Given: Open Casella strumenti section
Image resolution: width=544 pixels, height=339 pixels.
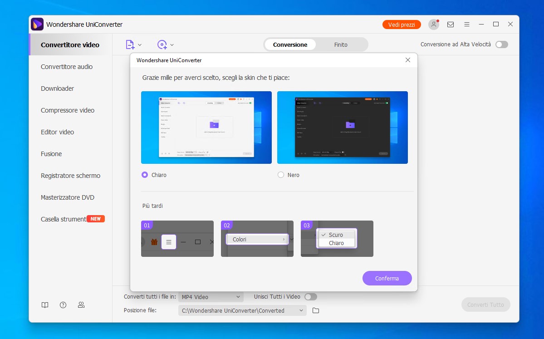Looking at the screenshot, I should [64, 219].
